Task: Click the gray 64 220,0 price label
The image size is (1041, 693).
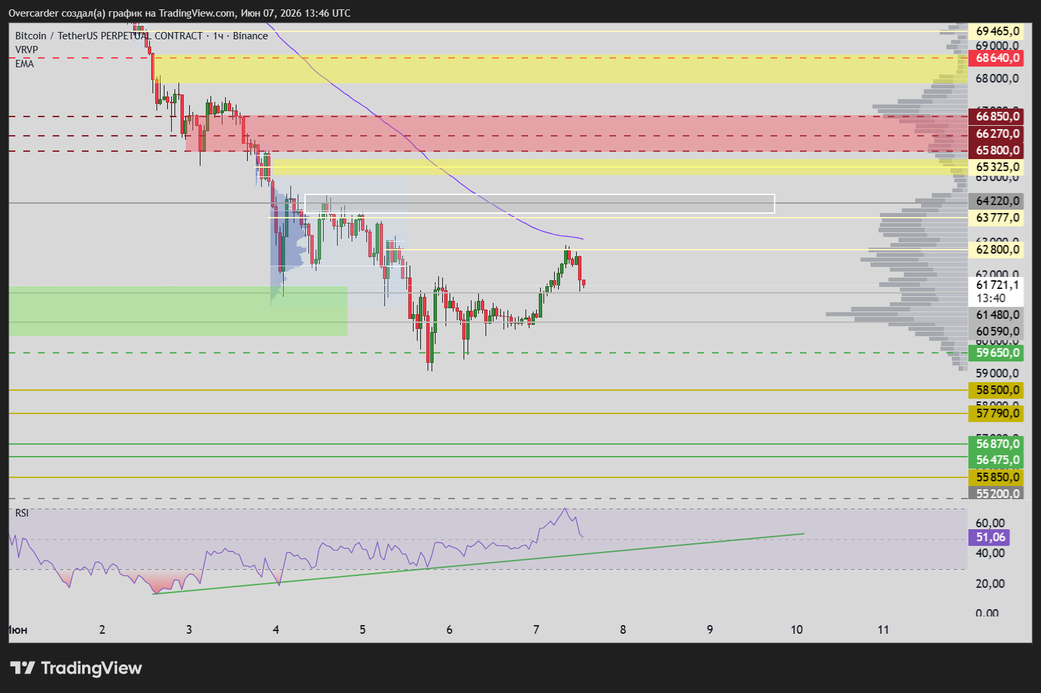Action: tap(996, 201)
